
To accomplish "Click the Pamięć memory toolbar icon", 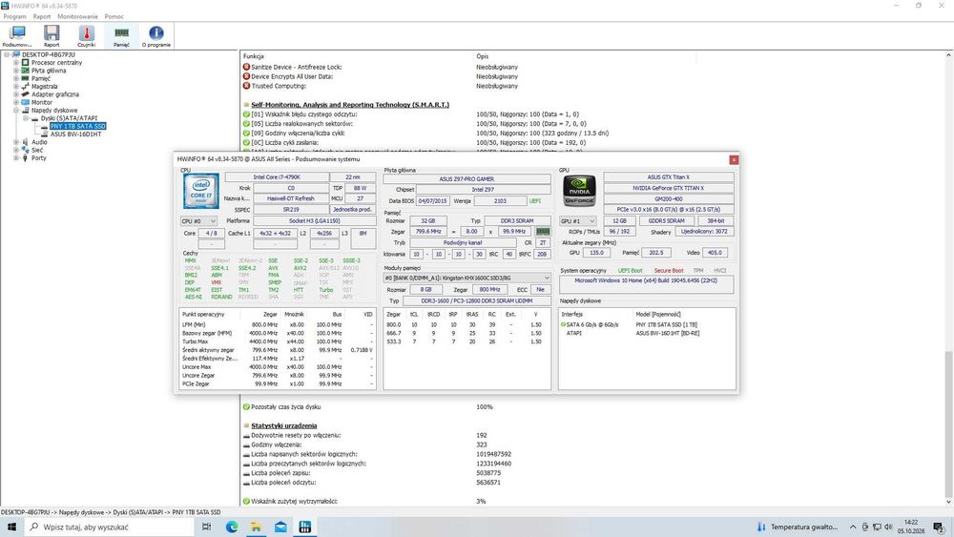I will [121, 35].
